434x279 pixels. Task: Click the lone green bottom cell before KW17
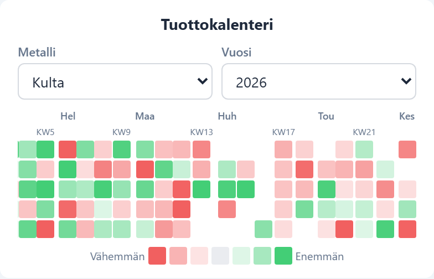pos(263,229)
